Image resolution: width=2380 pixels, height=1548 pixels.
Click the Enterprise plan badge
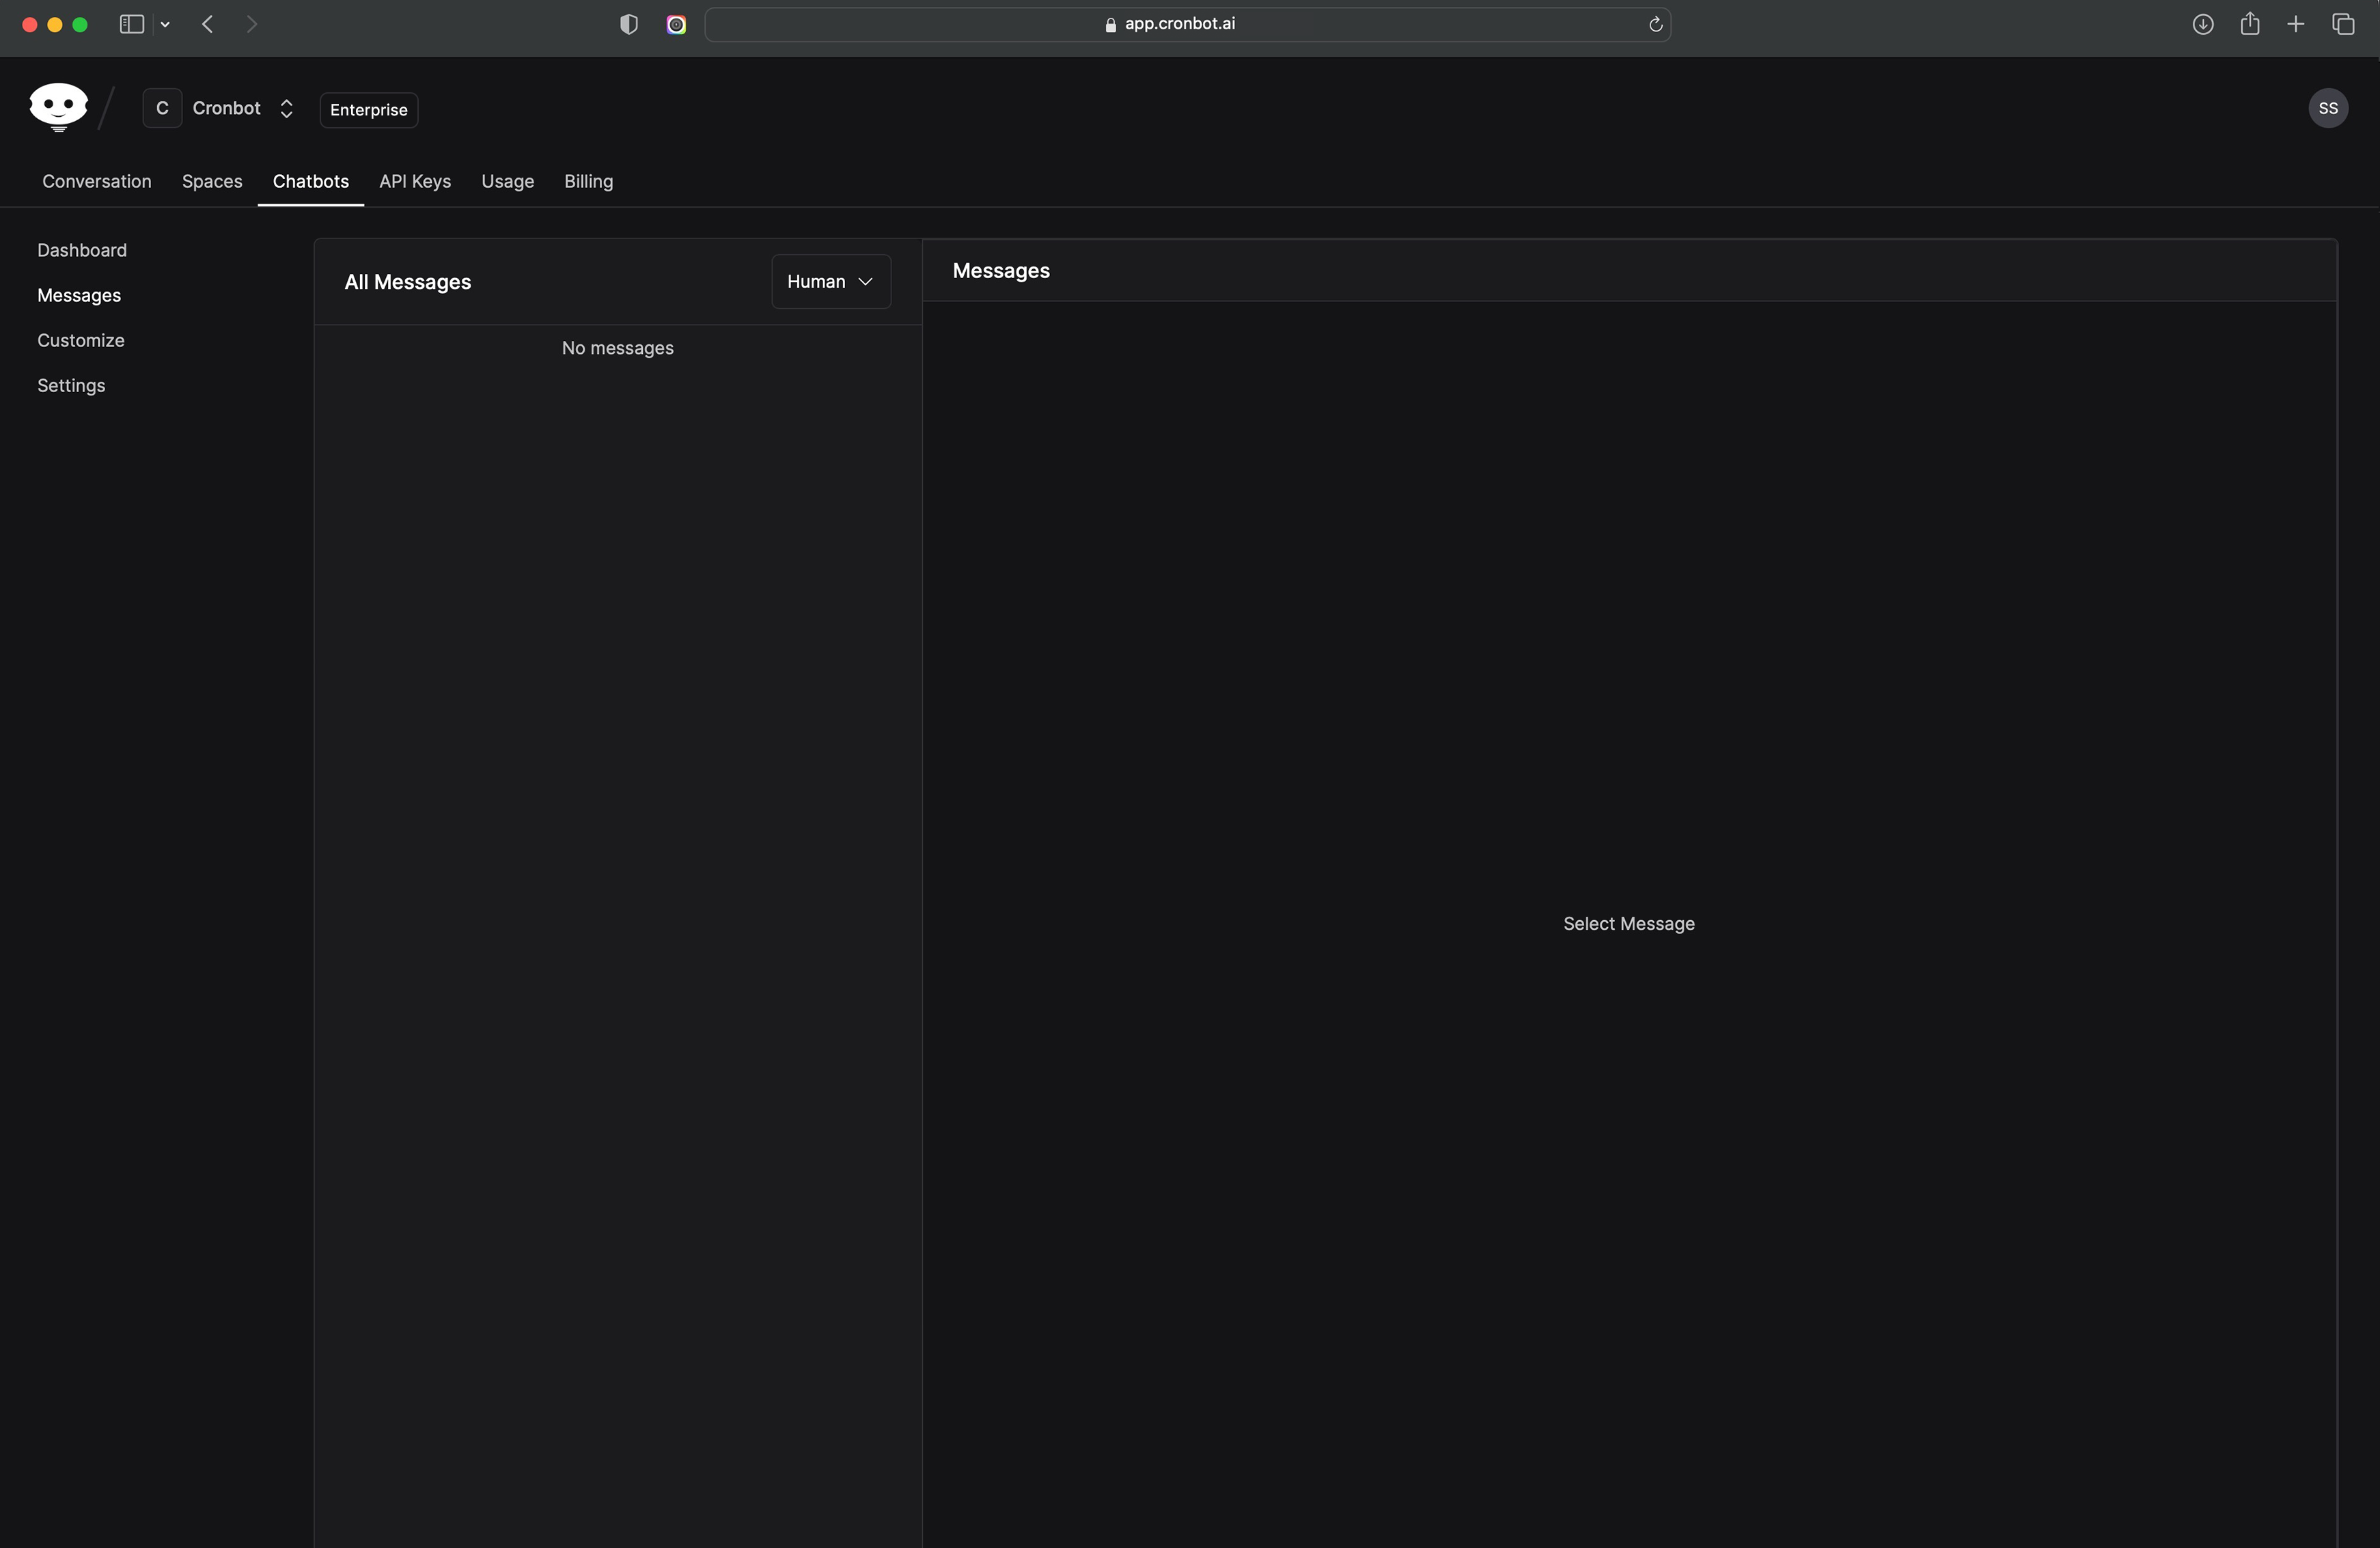[368, 110]
